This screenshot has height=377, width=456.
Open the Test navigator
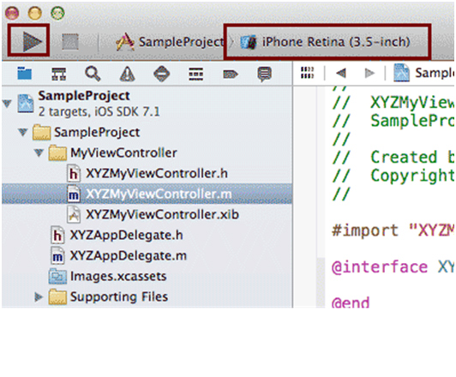tap(162, 74)
